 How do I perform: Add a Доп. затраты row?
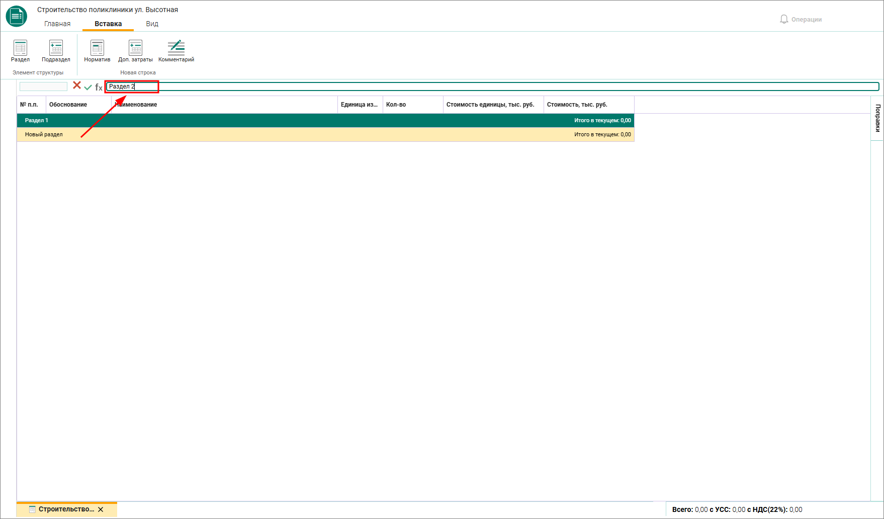(135, 51)
